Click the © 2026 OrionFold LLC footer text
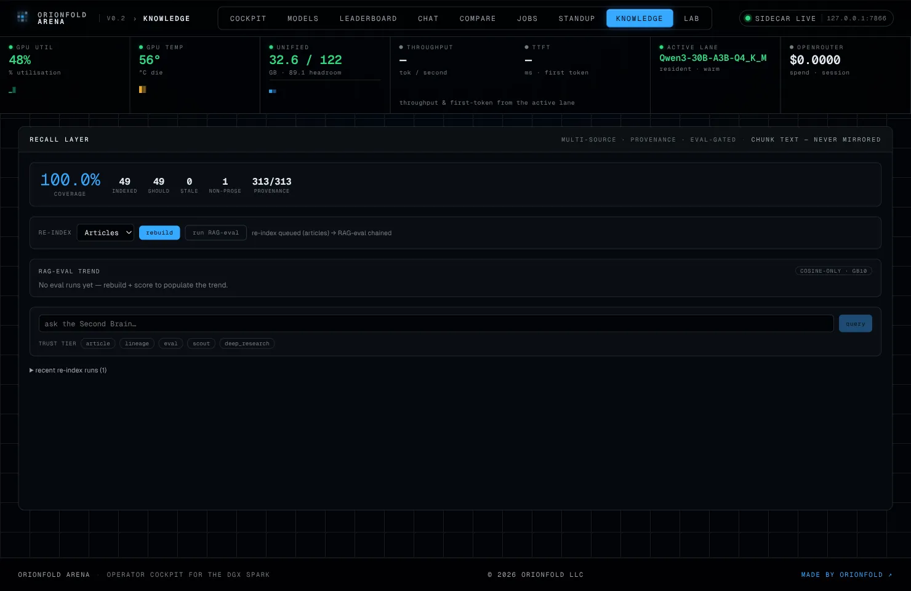 click(536, 575)
